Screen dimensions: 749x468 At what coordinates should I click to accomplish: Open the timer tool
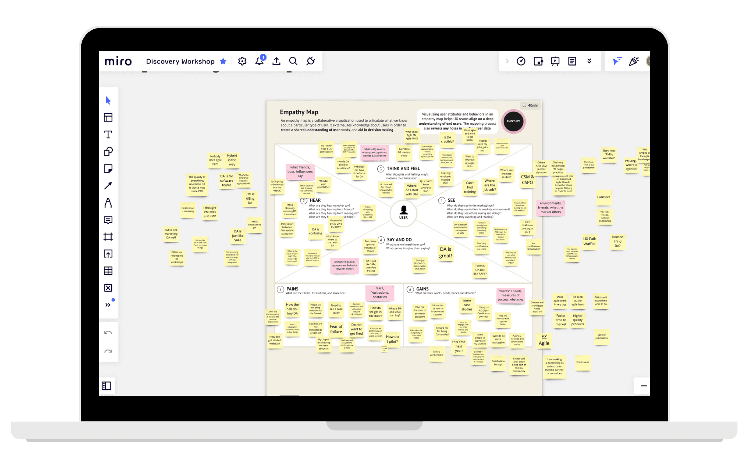(x=521, y=61)
